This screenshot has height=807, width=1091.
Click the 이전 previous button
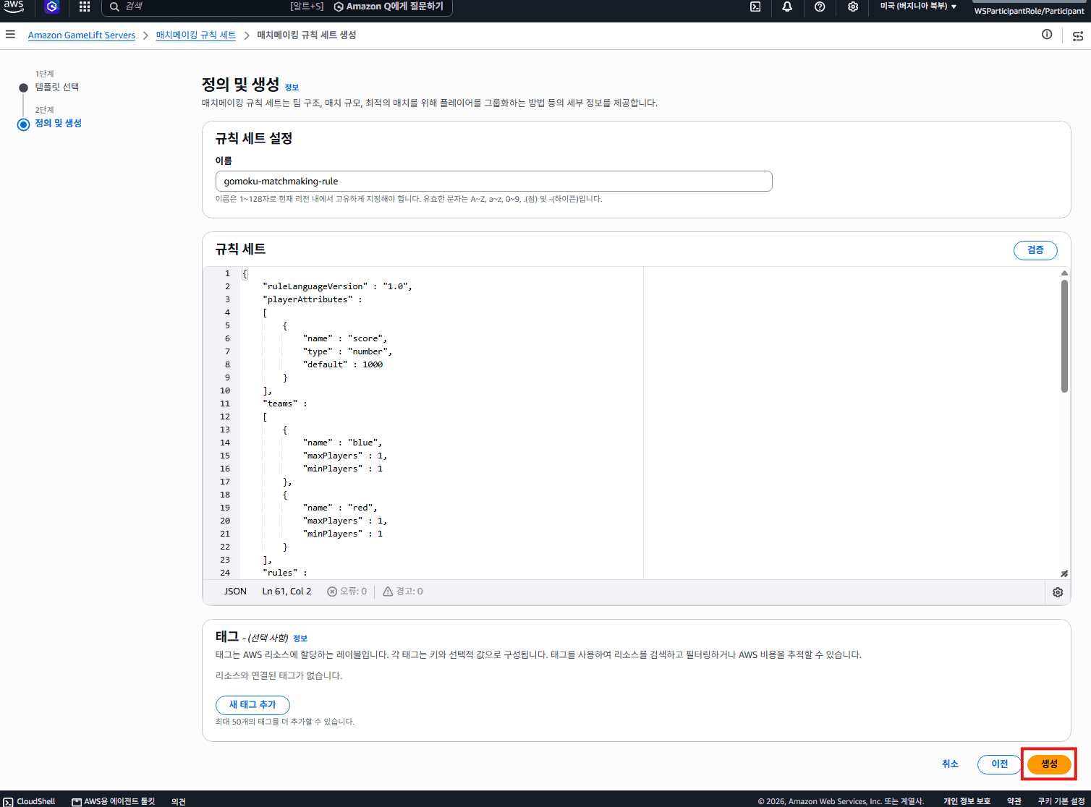(x=999, y=764)
